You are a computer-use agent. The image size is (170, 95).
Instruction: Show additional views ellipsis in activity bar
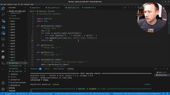3,69
